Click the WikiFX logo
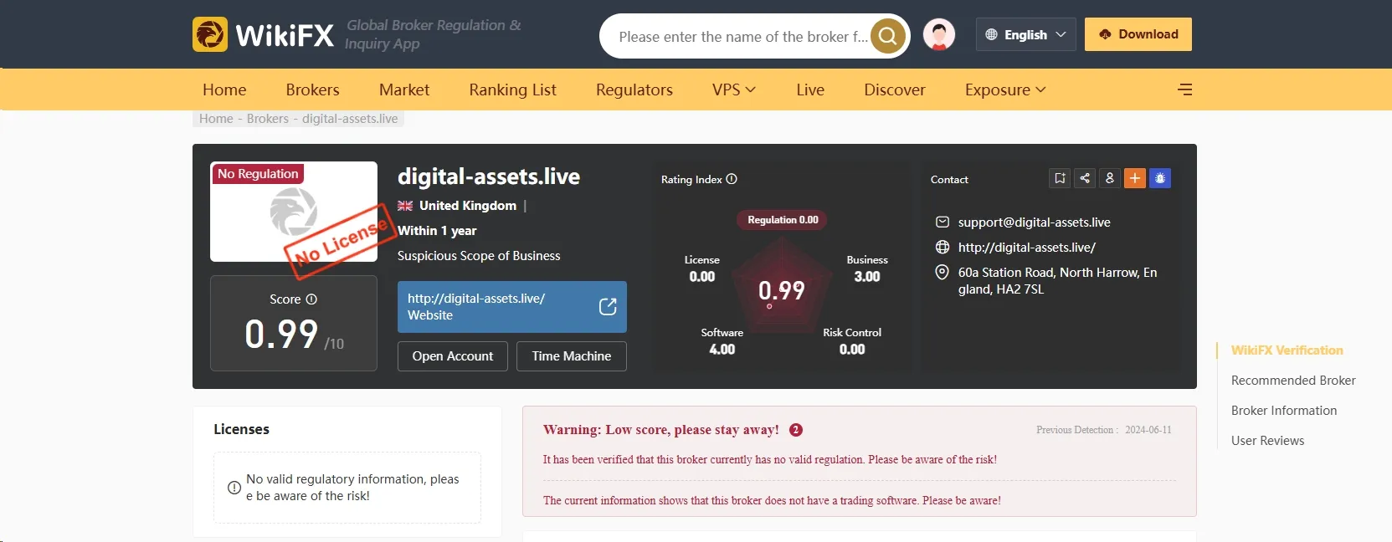This screenshot has width=1392, height=542. pos(263,35)
